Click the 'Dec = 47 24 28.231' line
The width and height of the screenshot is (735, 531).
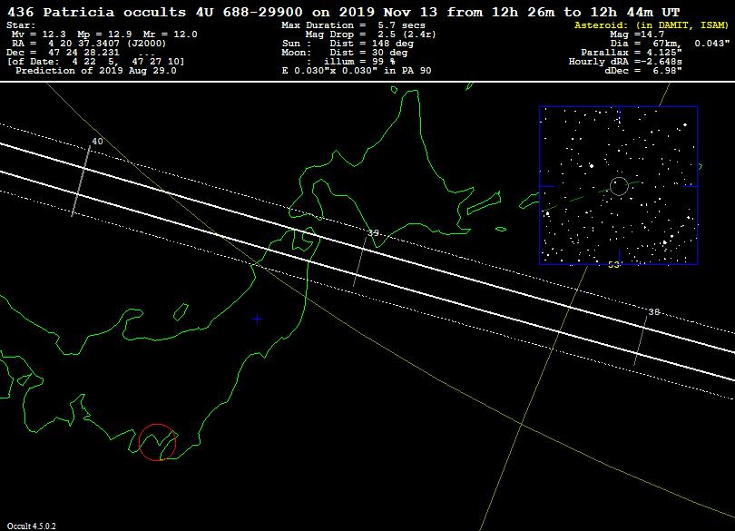(x=63, y=53)
